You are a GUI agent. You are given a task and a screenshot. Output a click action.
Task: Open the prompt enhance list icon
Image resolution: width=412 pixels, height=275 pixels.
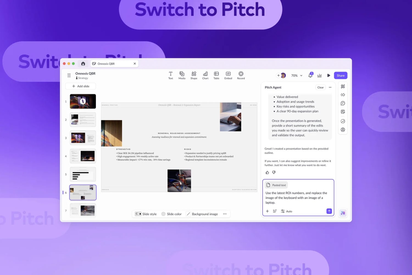275,211
